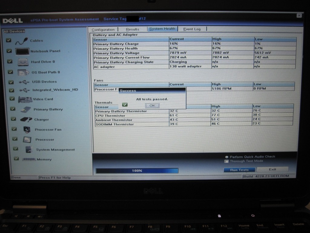Image resolution: width=310 pixels, height=233 pixels.
Task: Select the Integrated_Webcam_HD USB icon
Action: pos(25,90)
